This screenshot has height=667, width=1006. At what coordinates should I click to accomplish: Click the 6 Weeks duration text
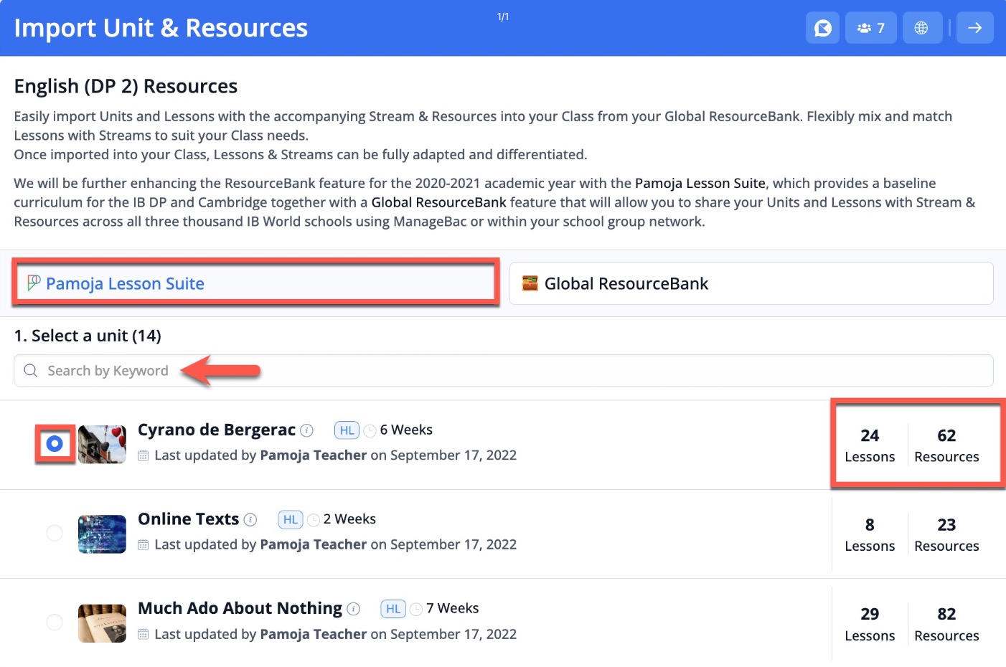pos(406,430)
